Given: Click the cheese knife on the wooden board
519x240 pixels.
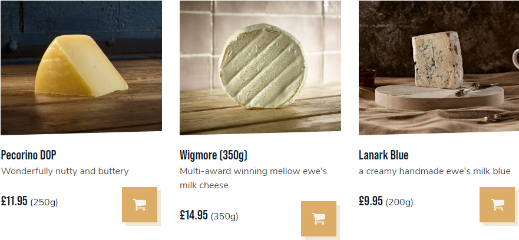Looking at the screenshot, I should click(477, 89).
